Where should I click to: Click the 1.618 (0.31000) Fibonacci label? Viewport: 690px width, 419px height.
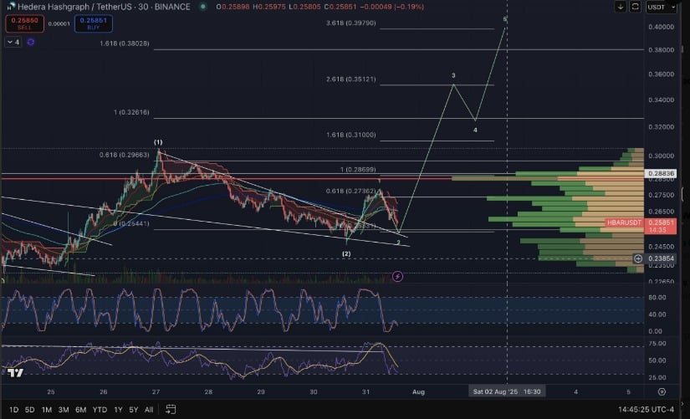coord(351,135)
